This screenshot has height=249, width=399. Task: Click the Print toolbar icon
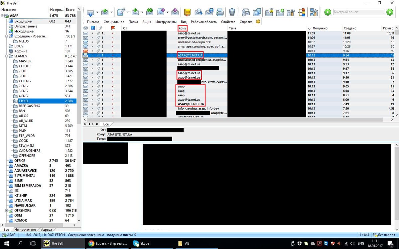[220, 13]
